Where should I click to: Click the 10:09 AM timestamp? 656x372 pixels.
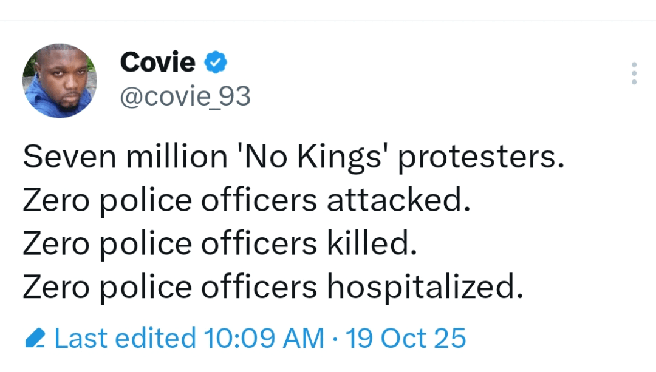pos(264,338)
